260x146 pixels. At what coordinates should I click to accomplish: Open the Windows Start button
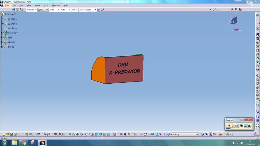point(4,143)
